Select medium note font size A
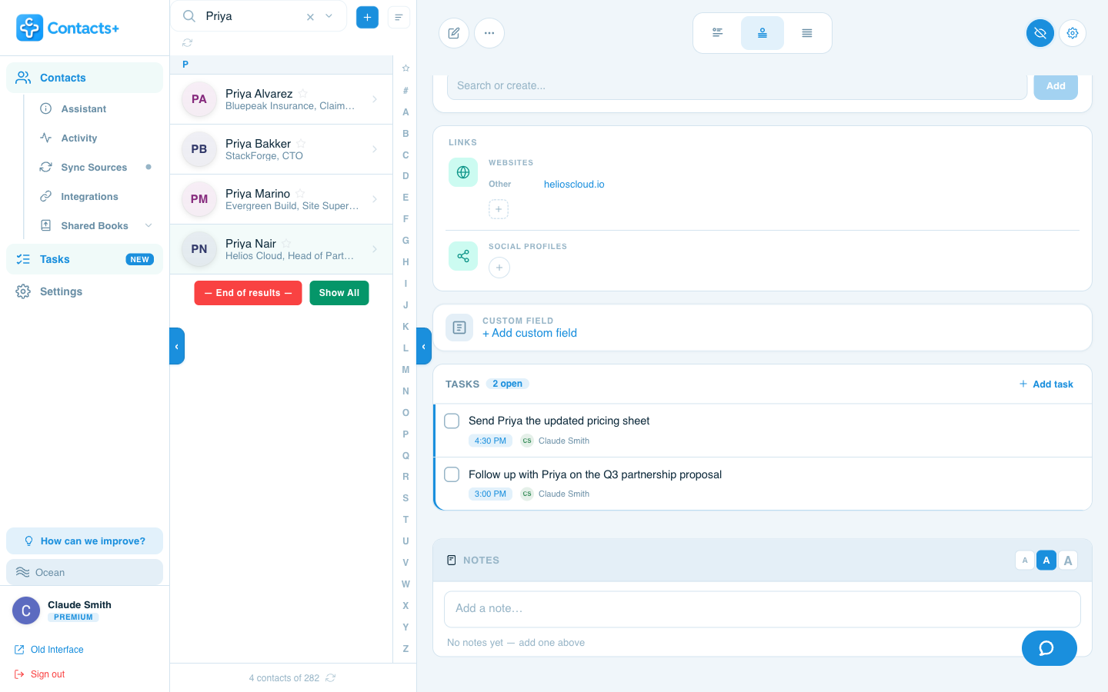The width and height of the screenshot is (1108, 692). coord(1046,561)
